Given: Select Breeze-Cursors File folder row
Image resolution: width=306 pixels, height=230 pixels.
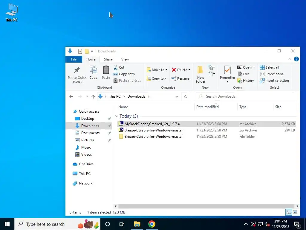Looking at the screenshot, I should tap(207, 137).
